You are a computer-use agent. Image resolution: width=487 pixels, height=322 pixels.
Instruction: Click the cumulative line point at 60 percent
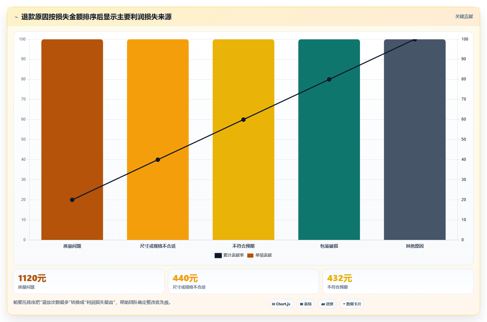point(243,120)
